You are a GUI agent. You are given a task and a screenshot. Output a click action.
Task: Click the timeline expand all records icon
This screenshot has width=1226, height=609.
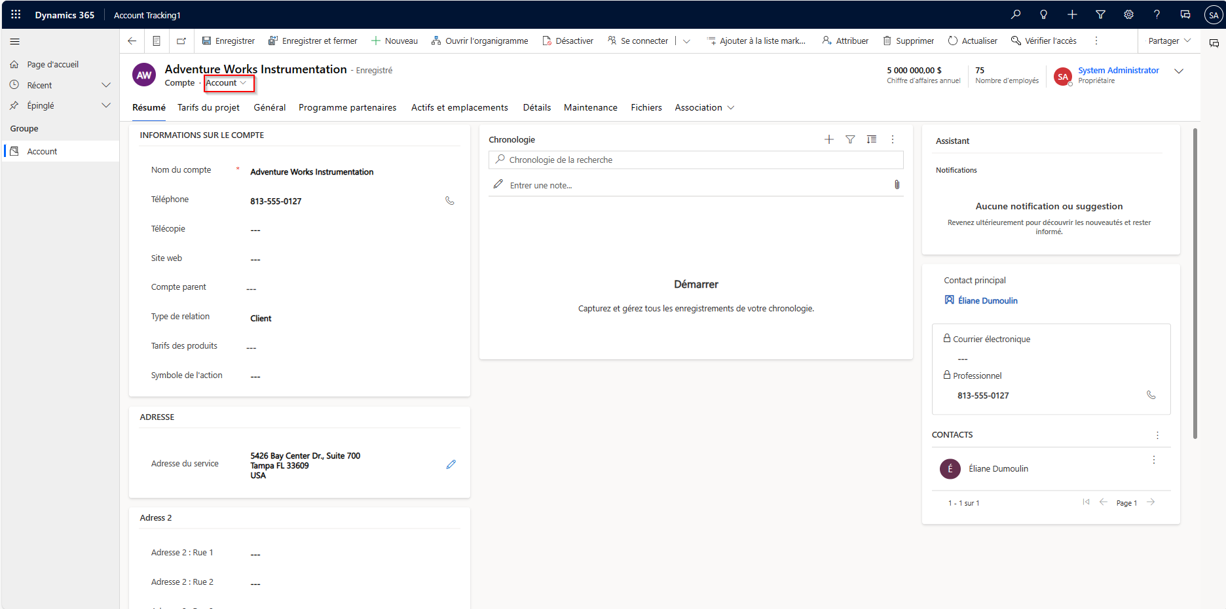pos(872,139)
